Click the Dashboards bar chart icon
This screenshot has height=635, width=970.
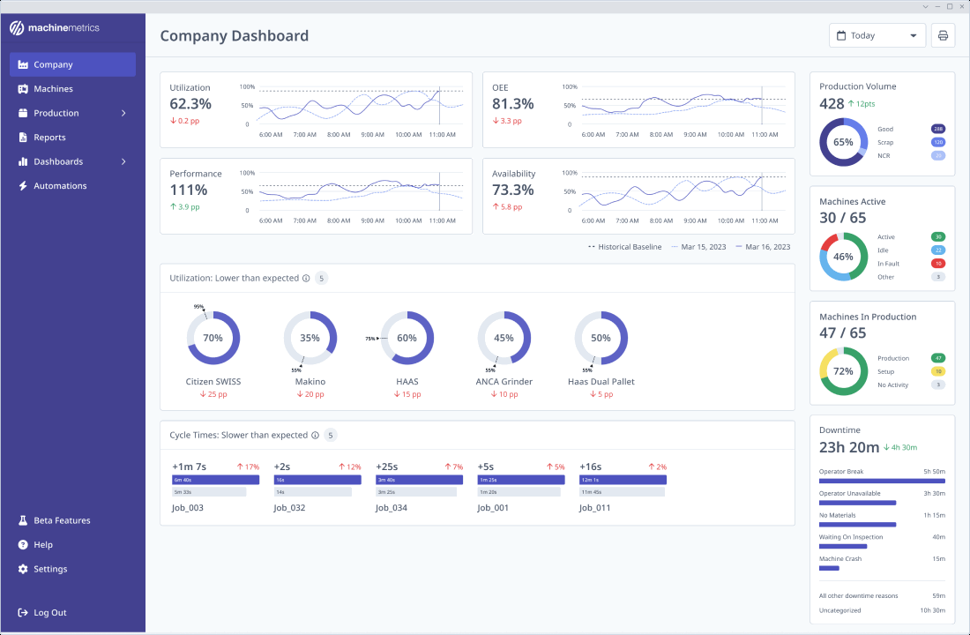click(23, 161)
